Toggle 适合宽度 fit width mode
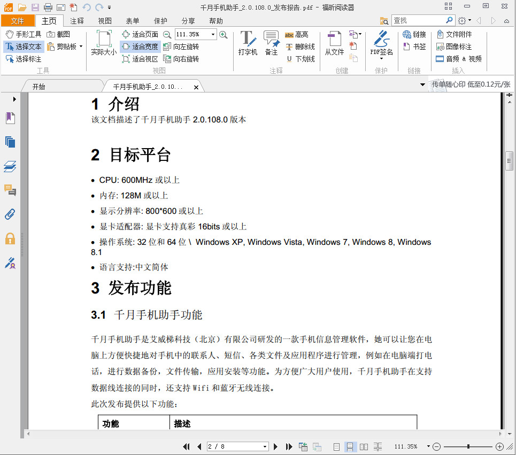This screenshot has height=455, width=516. 140,47
